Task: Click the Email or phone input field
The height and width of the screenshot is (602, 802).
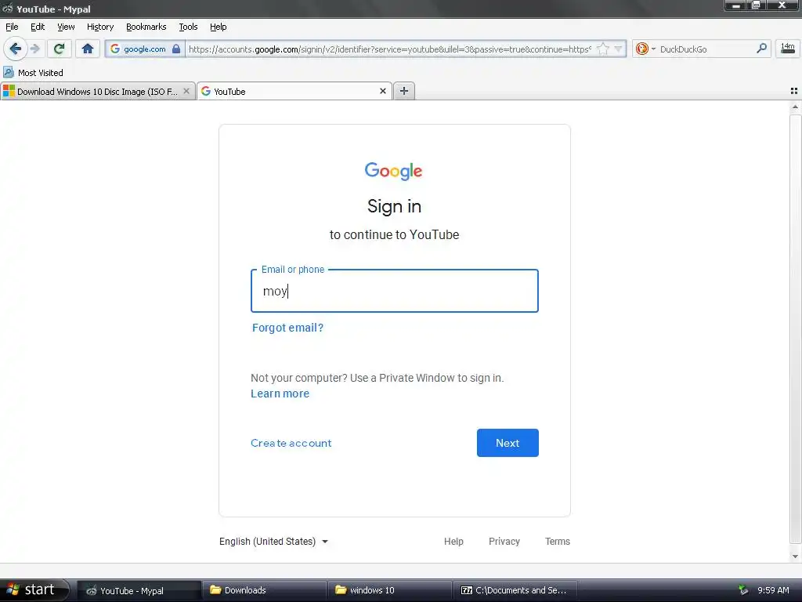Action: pos(395,291)
